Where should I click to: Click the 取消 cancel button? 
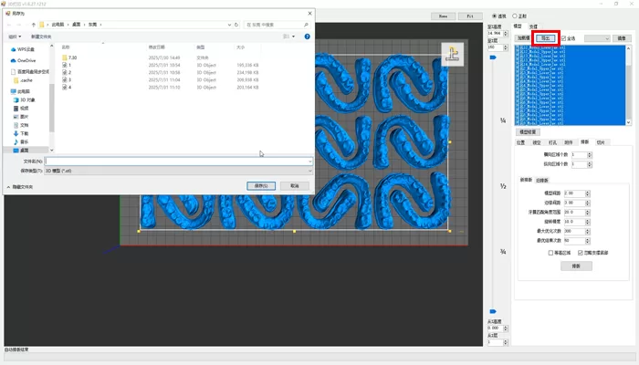[295, 186]
